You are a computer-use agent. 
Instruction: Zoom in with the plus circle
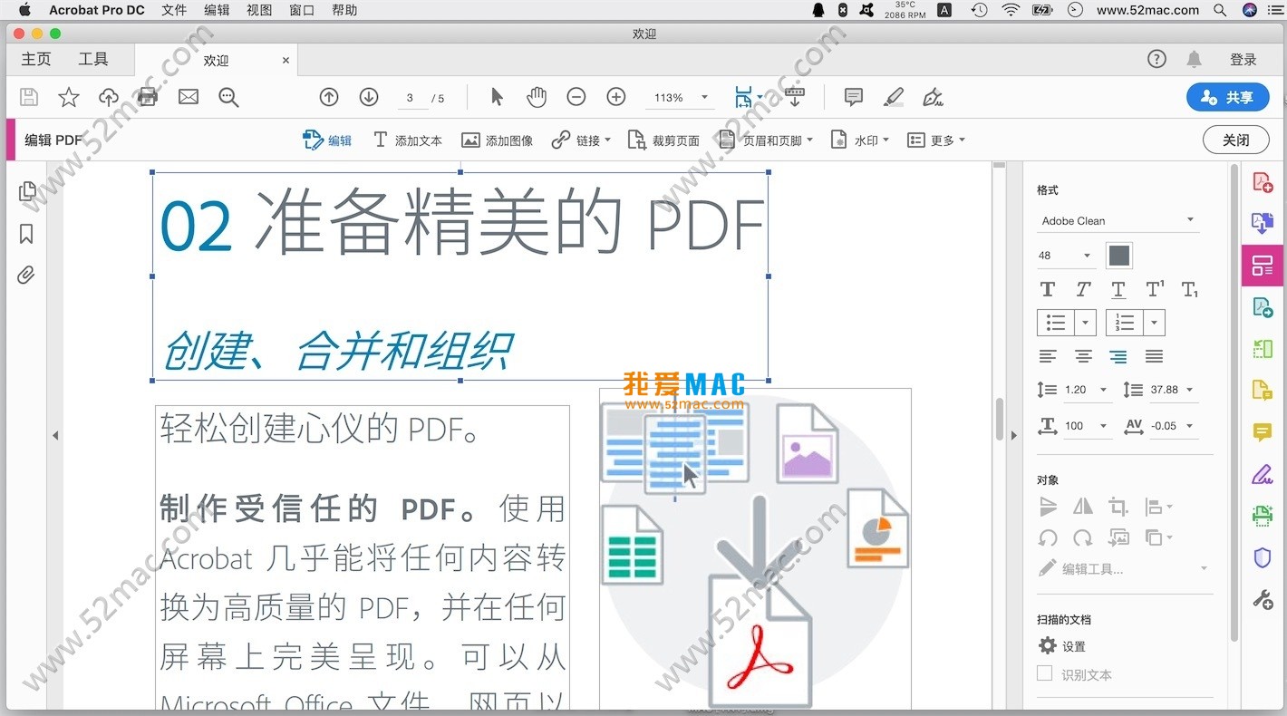[616, 97]
